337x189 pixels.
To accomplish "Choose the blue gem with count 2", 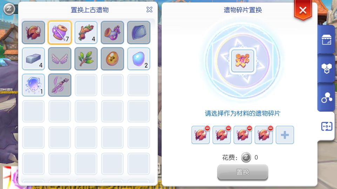I will (x=139, y=59).
